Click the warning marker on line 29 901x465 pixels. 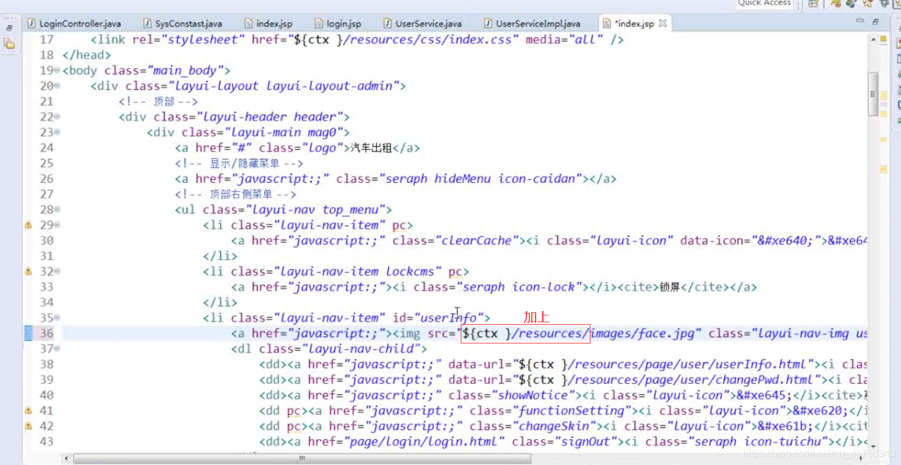point(28,225)
